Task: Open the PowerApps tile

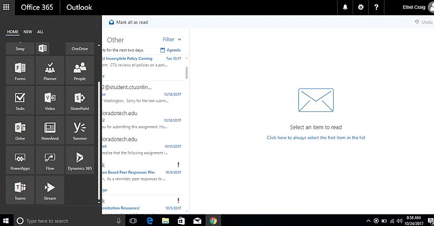Action: [x=20, y=160]
